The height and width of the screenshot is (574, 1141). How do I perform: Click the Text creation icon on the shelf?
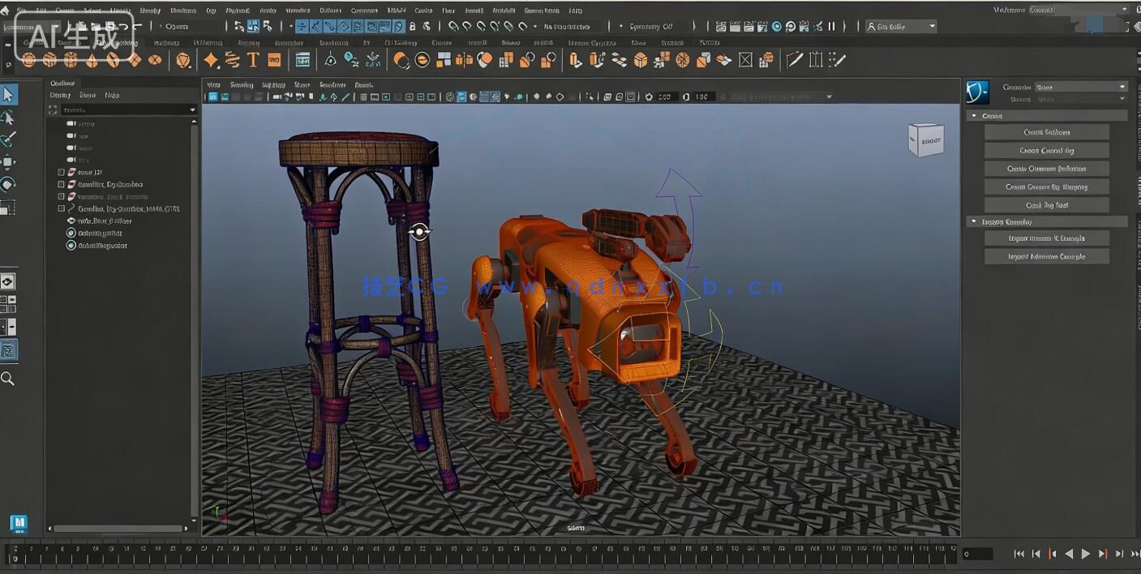tap(251, 59)
